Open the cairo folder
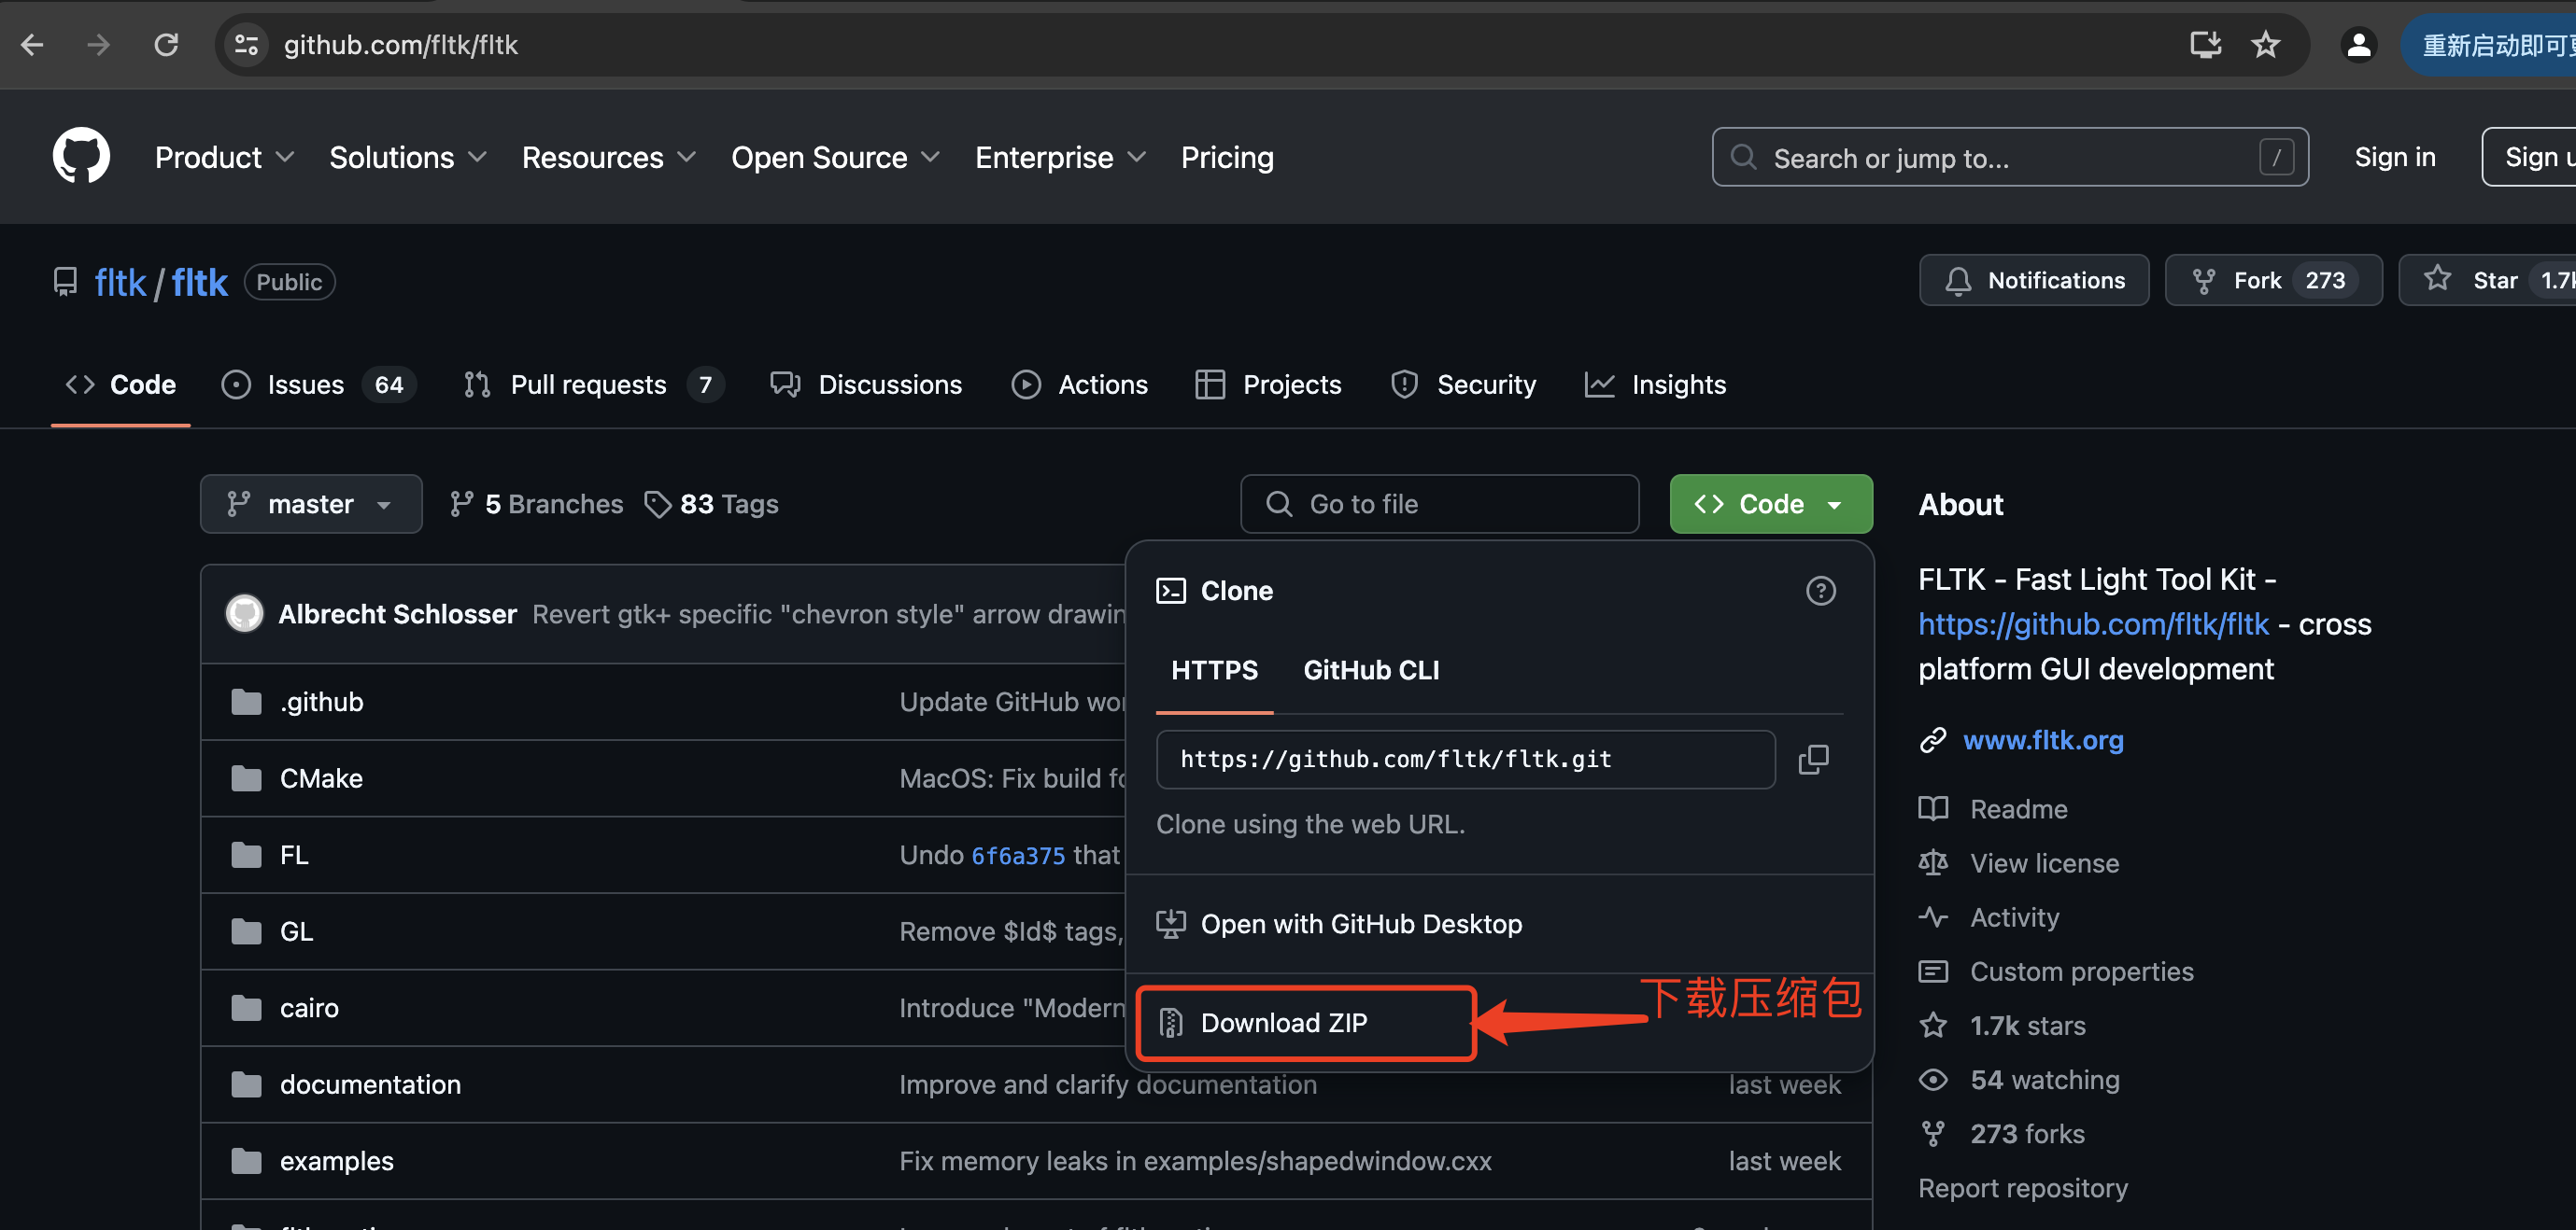The image size is (2576, 1230). 309,1007
